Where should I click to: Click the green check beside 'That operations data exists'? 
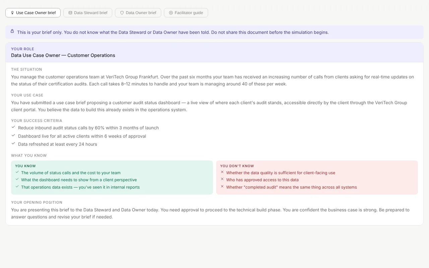click(x=17, y=187)
